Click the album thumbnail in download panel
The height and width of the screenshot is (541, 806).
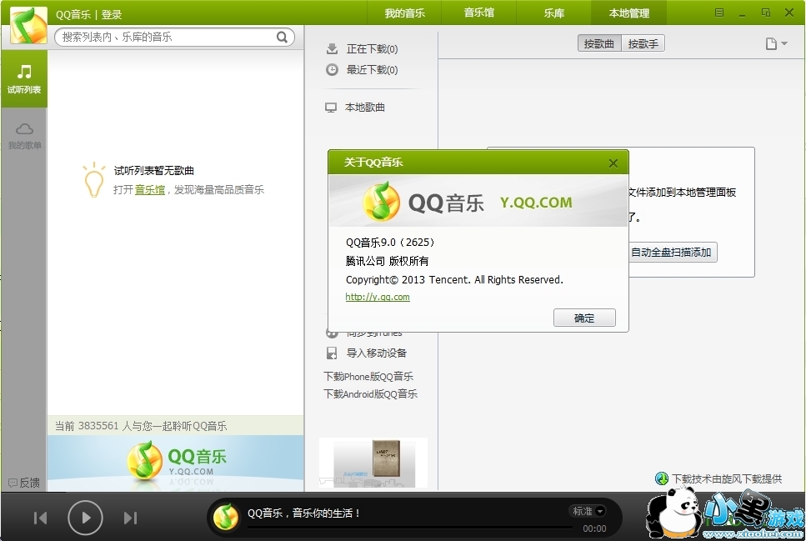tap(373, 463)
